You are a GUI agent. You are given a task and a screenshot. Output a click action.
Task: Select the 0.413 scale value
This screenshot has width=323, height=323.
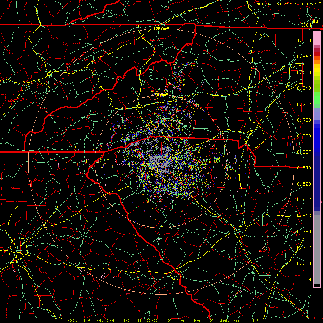pyautogui.click(x=304, y=216)
